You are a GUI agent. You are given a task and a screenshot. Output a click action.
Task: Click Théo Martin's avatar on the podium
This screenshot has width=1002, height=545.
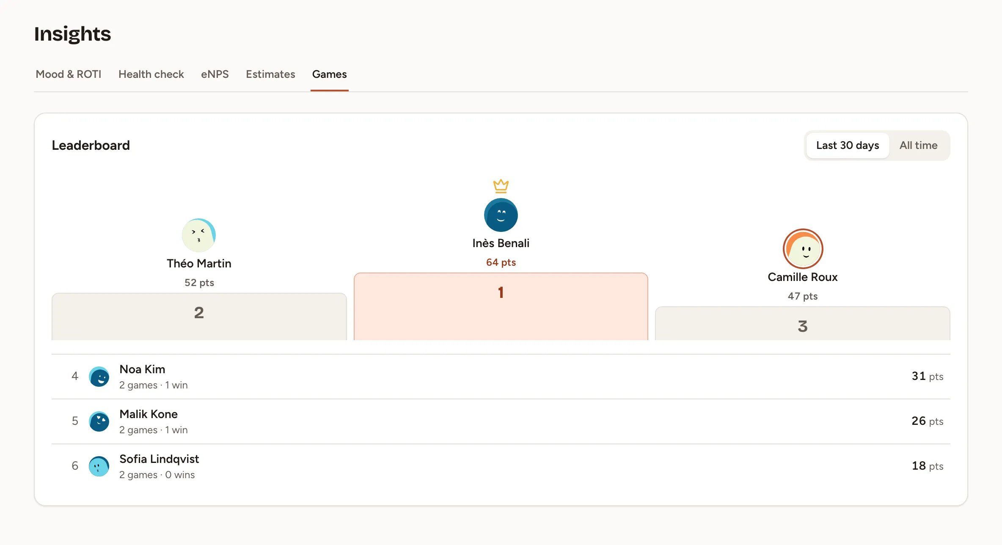pyautogui.click(x=199, y=235)
